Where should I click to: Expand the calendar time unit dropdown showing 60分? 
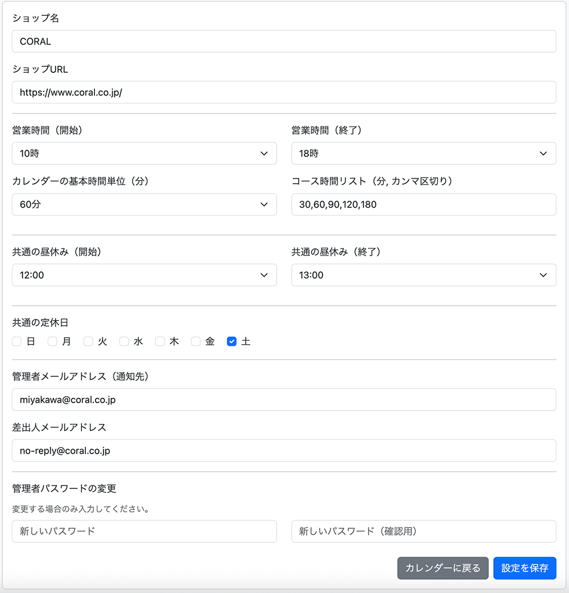click(x=144, y=205)
